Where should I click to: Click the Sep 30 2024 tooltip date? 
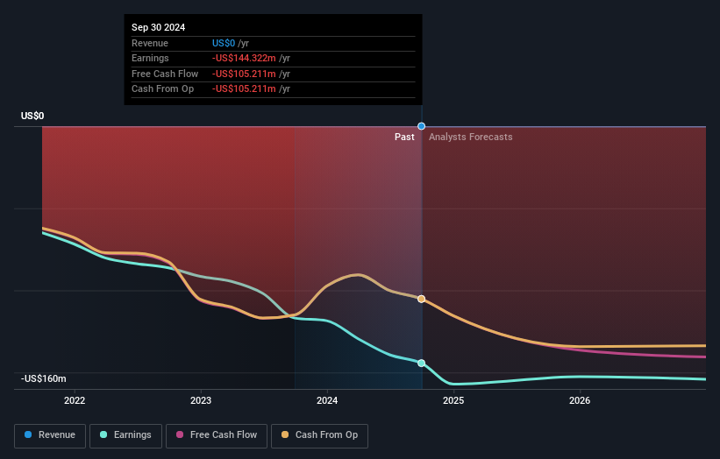pos(159,27)
